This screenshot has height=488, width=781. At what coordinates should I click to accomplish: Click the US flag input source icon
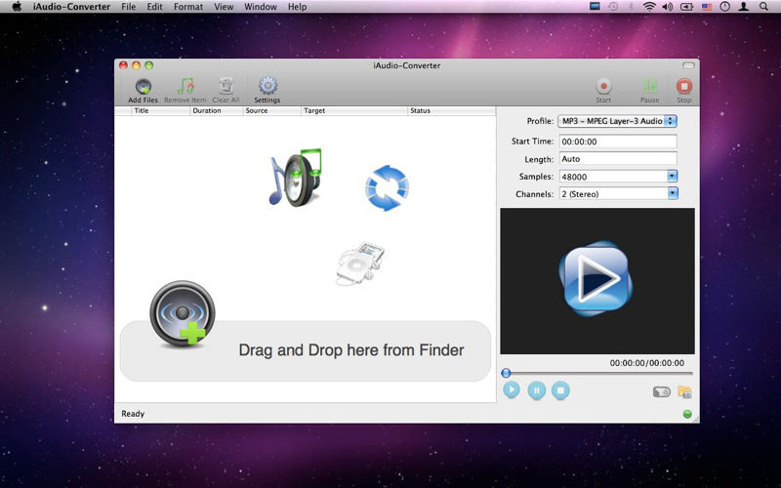pyautogui.click(x=706, y=7)
